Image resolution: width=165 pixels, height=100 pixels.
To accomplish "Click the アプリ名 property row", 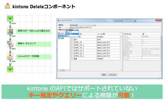I will coord(142,36).
